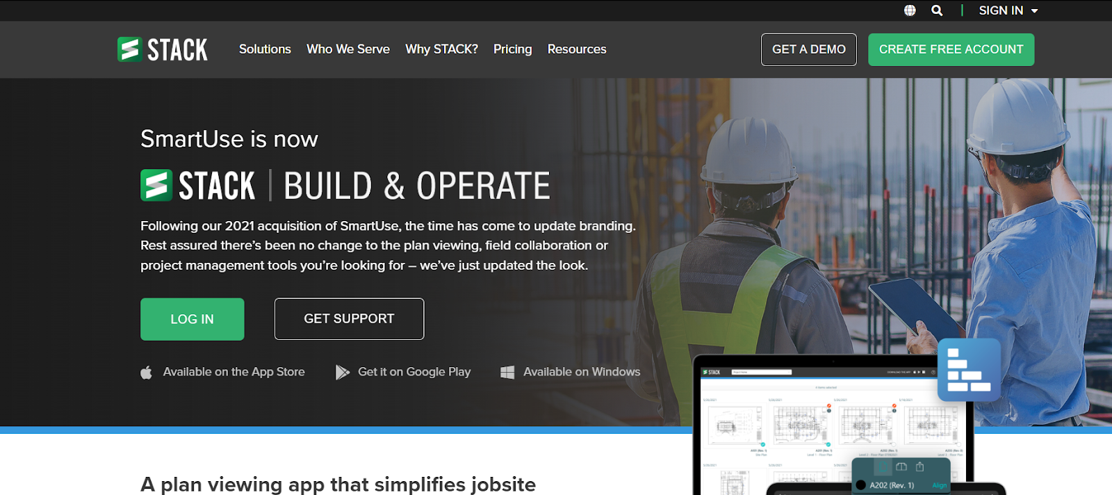Click the blue stacked-bars app icon

[969, 370]
